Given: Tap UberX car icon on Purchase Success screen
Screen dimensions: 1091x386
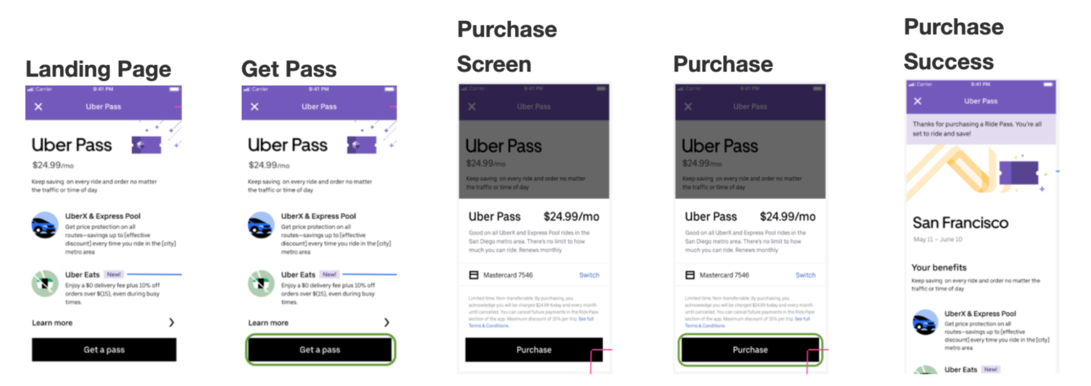Looking at the screenshot, I should pos(925,322).
